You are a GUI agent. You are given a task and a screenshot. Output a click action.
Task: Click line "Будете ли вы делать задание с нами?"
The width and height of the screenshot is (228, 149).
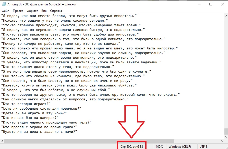tap(39, 132)
